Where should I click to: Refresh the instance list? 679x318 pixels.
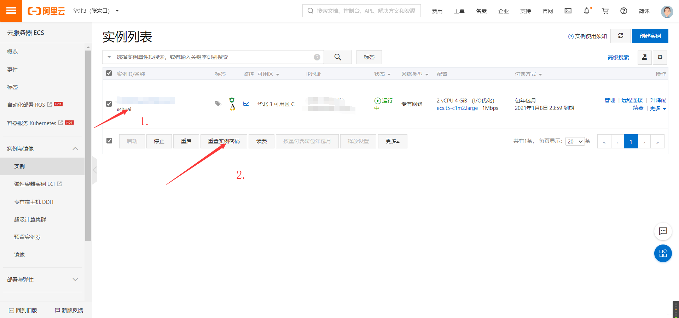[x=620, y=36]
